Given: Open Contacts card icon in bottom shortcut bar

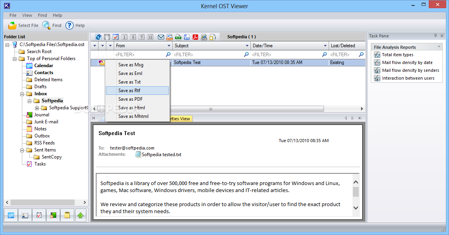Looking at the screenshot, I should point(25,215).
